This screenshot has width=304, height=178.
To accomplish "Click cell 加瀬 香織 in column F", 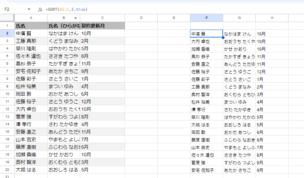I will [x=207, y=49].
